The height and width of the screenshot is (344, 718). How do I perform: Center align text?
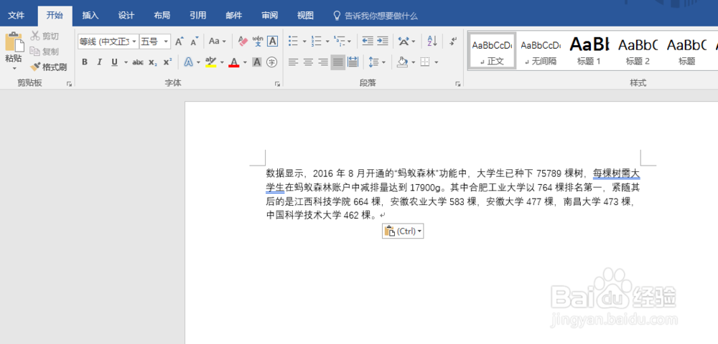[308, 62]
